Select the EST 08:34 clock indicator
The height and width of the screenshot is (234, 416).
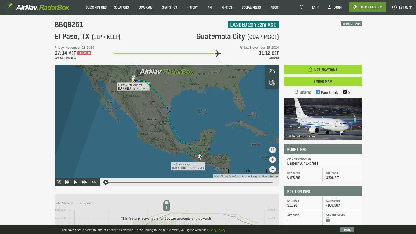click(x=402, y=7)
